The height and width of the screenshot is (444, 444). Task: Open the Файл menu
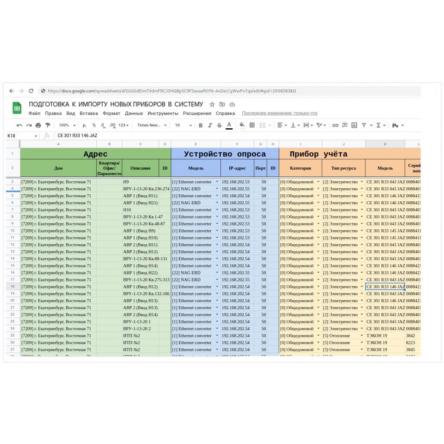[34, 113]
